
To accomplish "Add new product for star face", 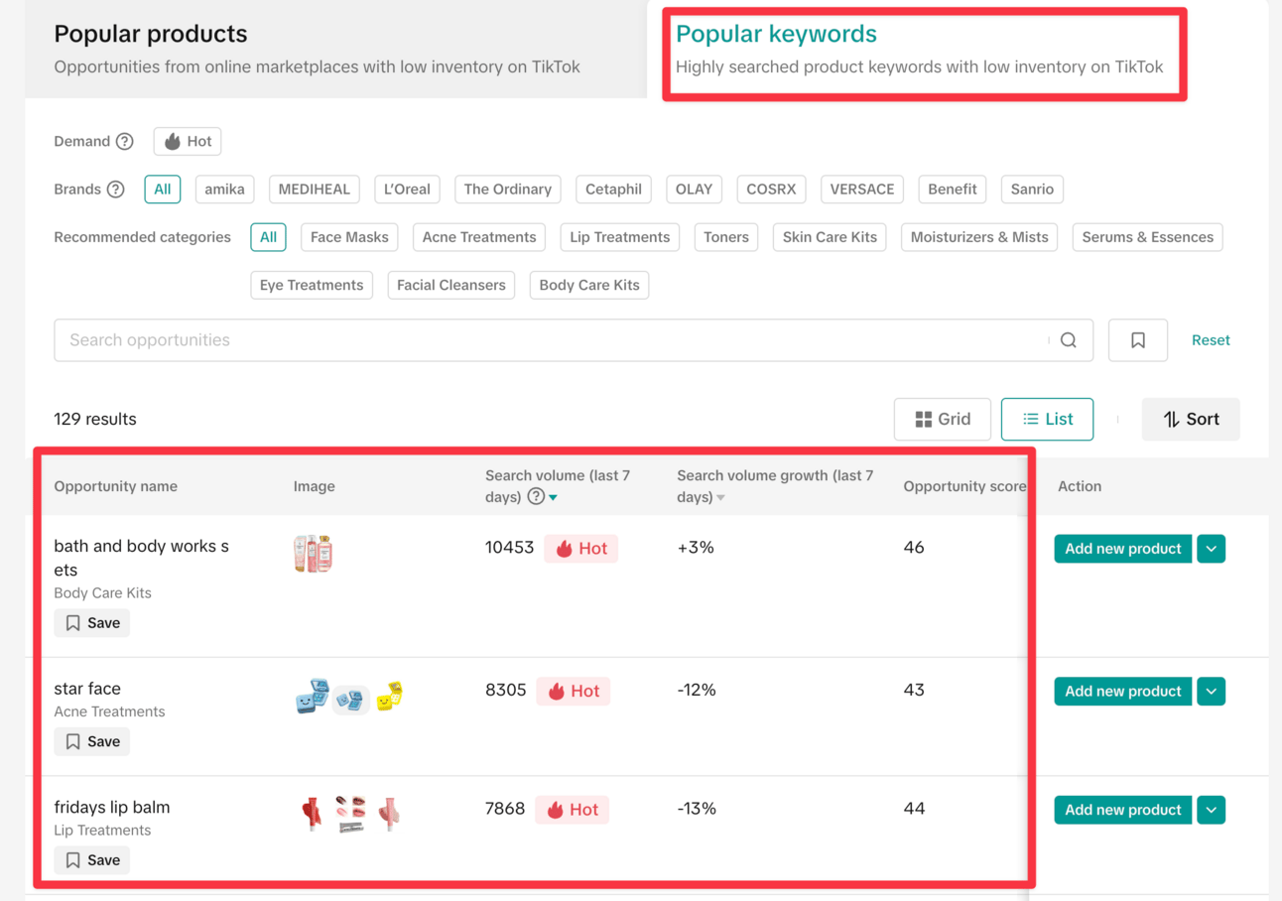I will click(x=1123, y=692).
